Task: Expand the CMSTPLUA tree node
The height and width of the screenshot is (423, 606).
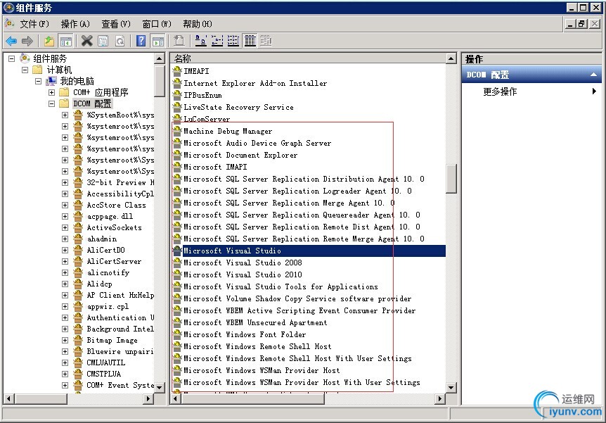Action: (65, 374)
